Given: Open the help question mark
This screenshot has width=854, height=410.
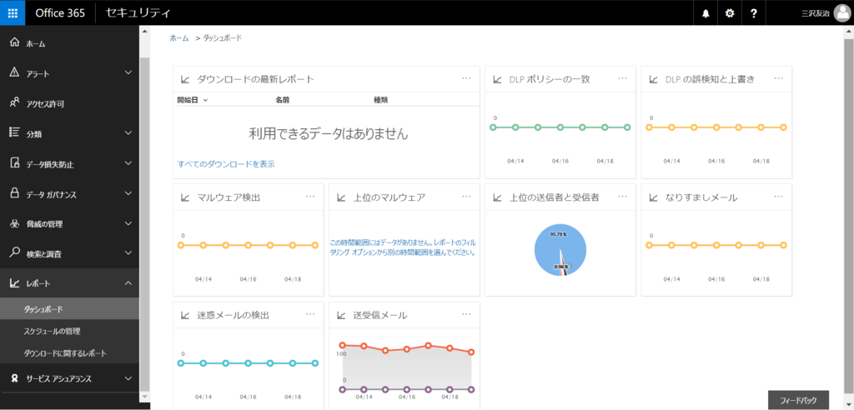Looking at the screenshot, I should click(x=753, y=13).
